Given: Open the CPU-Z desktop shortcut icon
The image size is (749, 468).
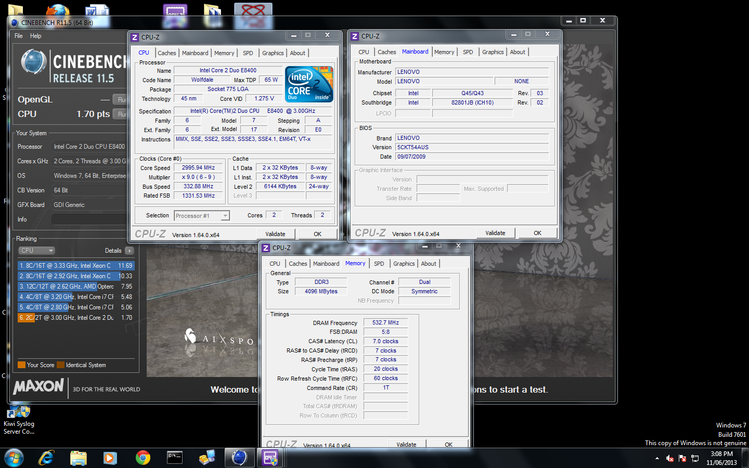Looking at the screenshot, I should (175, 16).
